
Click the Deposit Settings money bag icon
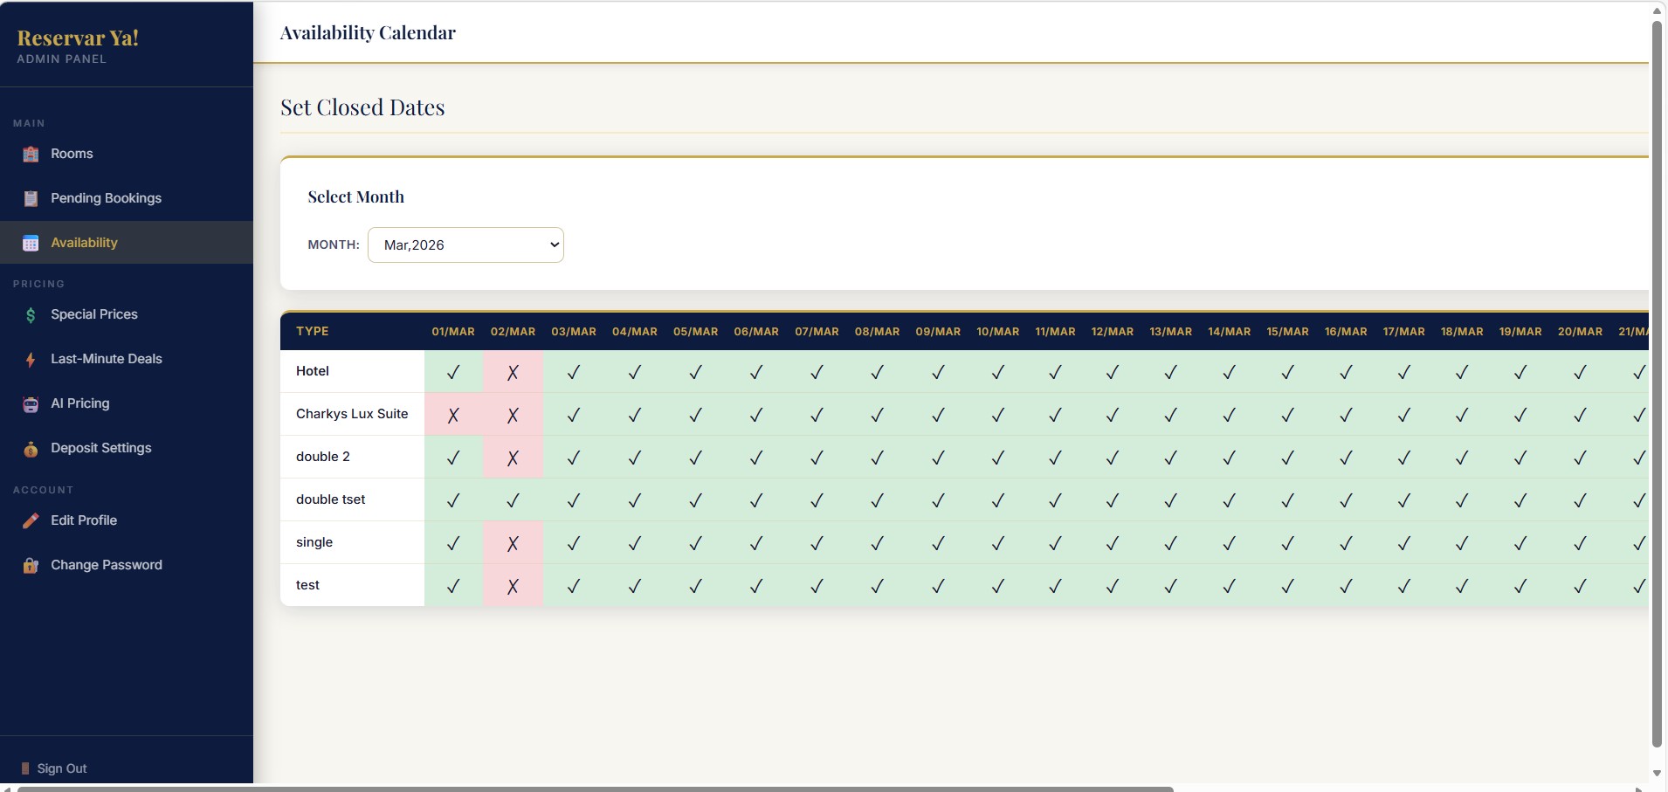(31, 449)
